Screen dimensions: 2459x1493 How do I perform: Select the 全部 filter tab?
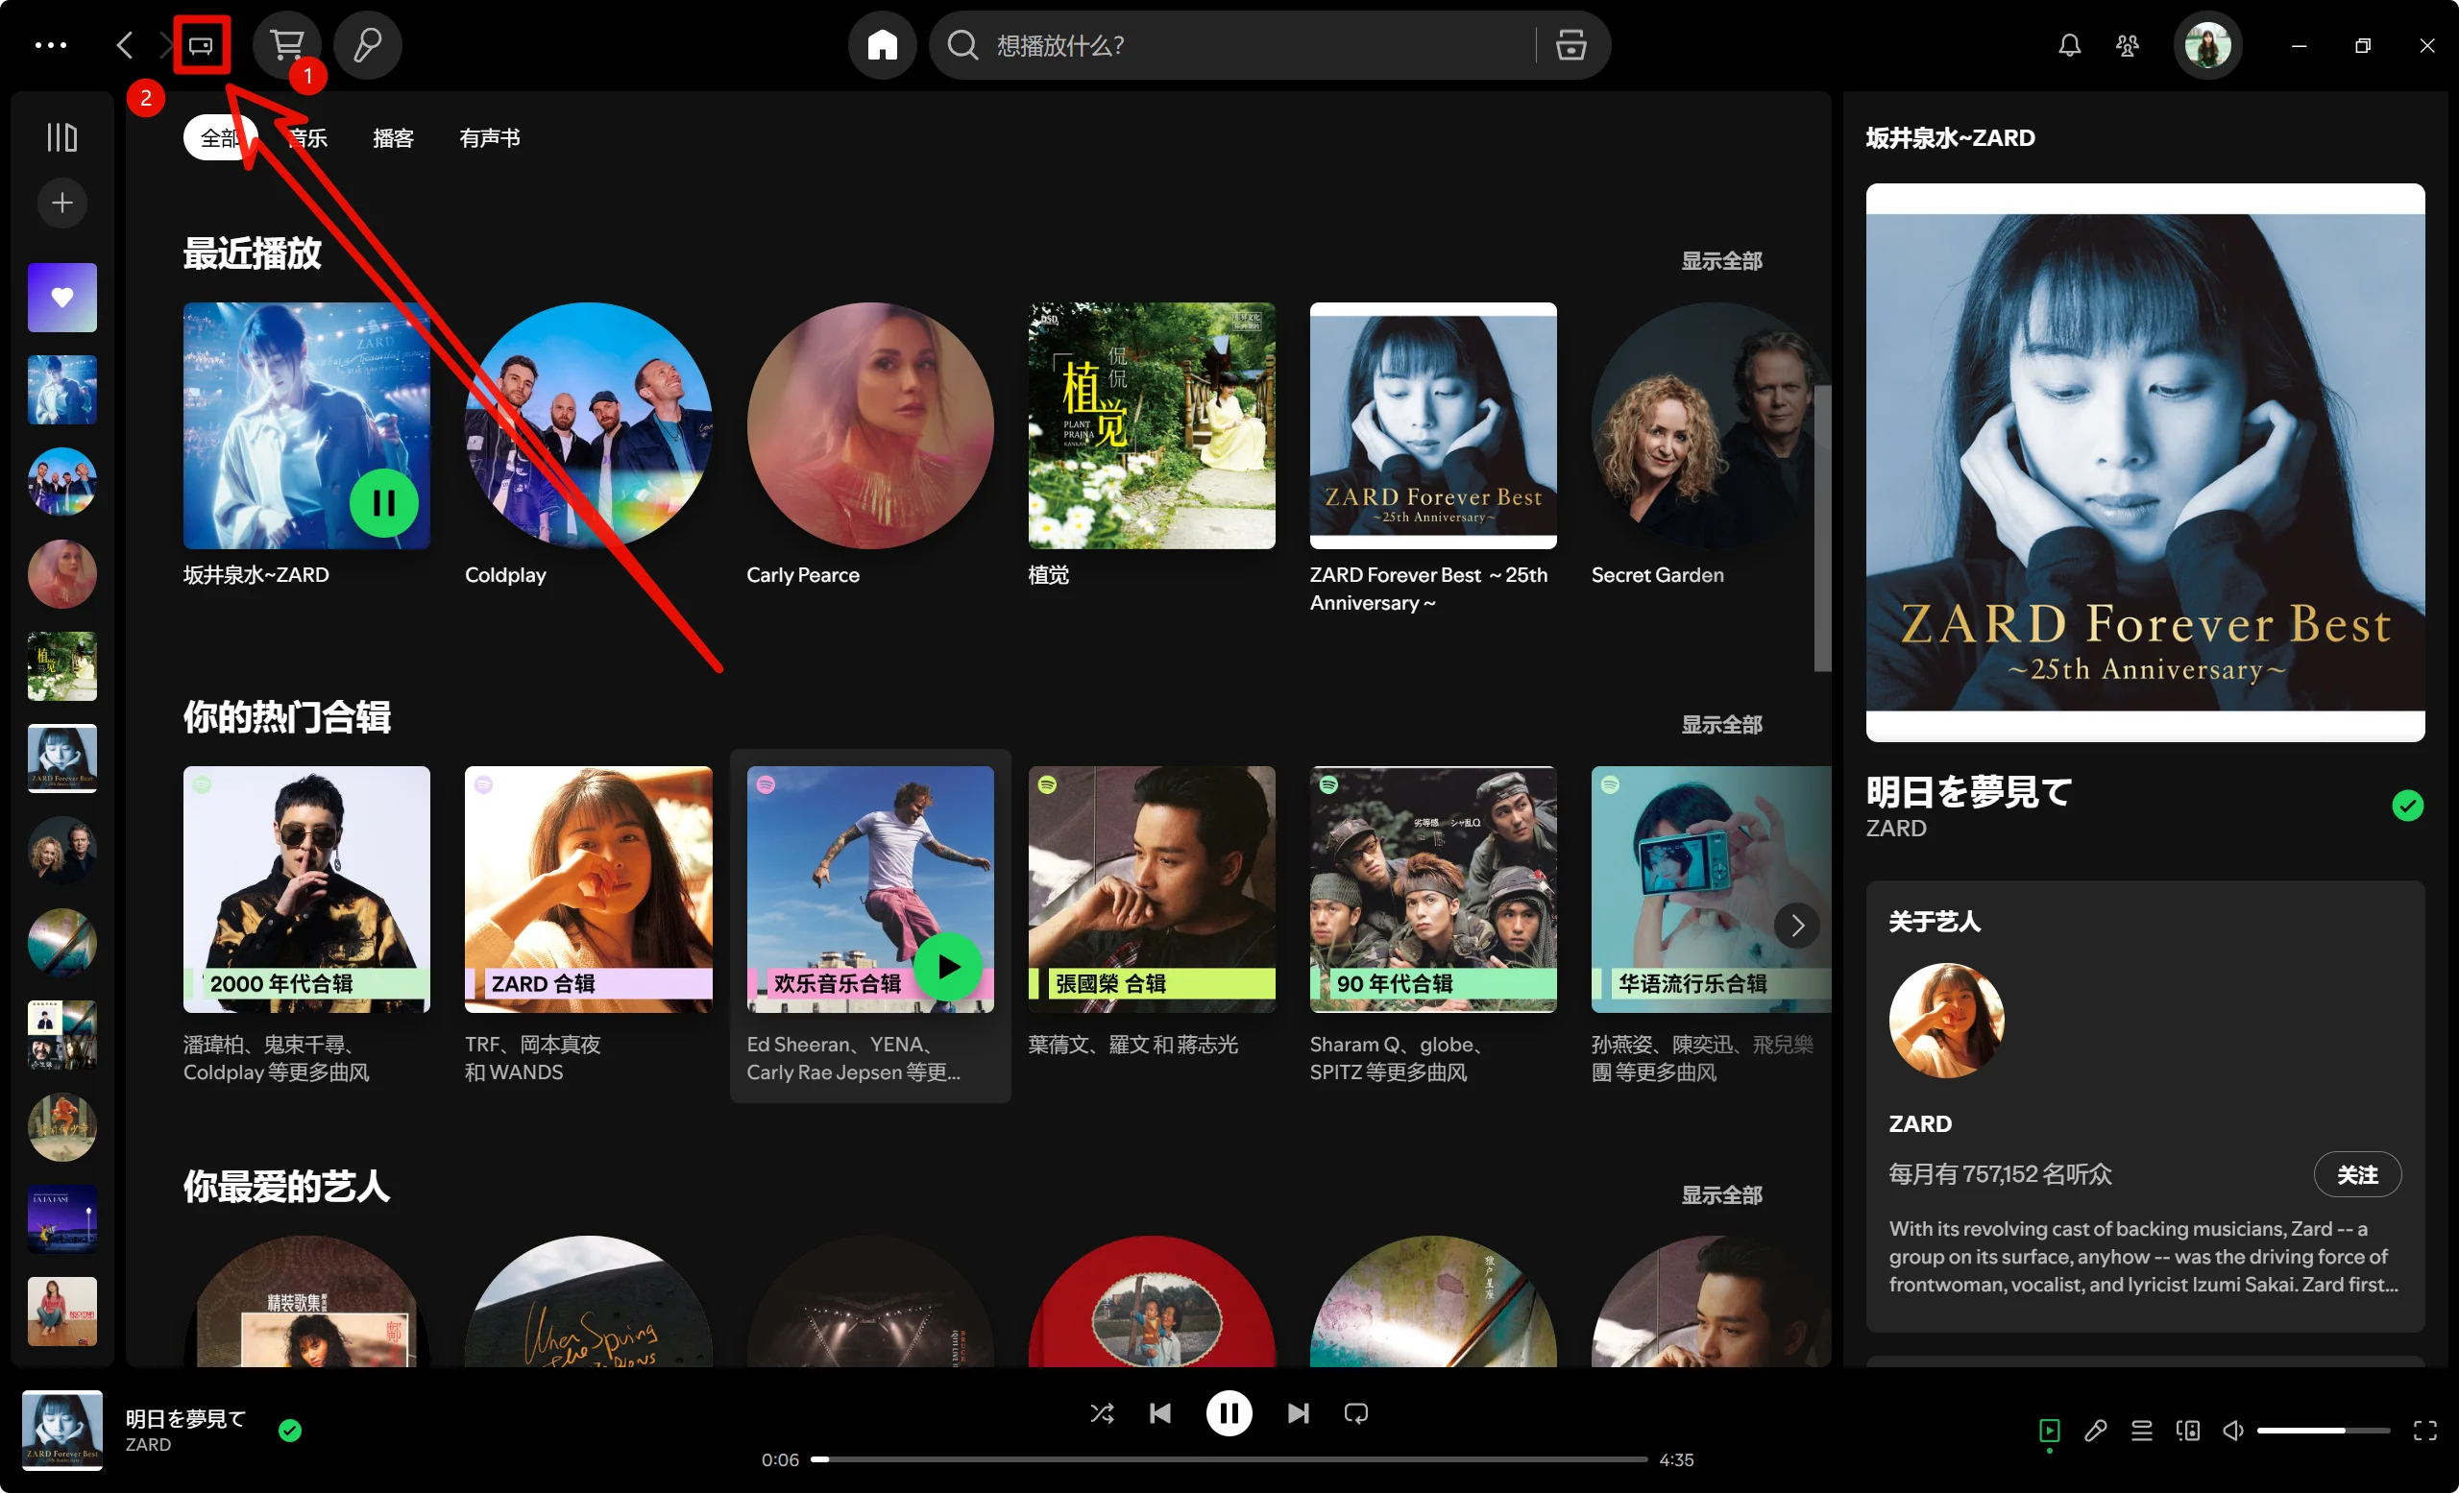pyautogui.click(x=221, y=137)
